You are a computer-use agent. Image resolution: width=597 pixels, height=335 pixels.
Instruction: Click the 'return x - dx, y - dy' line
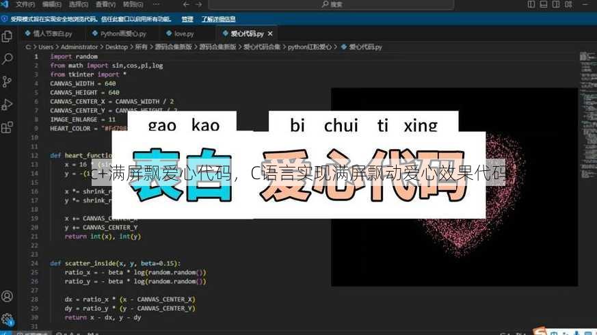103,317
